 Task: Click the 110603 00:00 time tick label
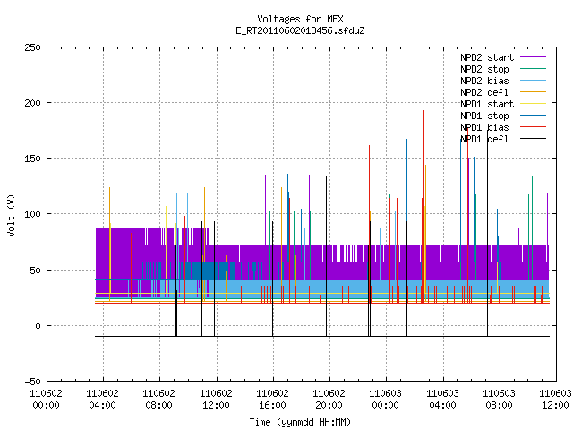point(385,400)
